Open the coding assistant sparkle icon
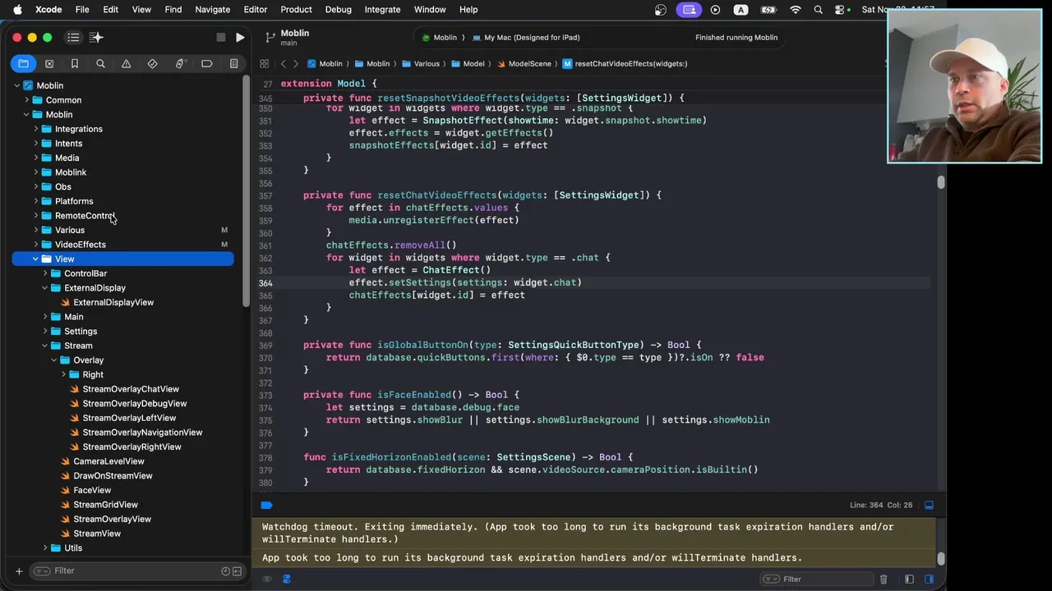Viewport: 1052px width, 591px height. point(96,37)
